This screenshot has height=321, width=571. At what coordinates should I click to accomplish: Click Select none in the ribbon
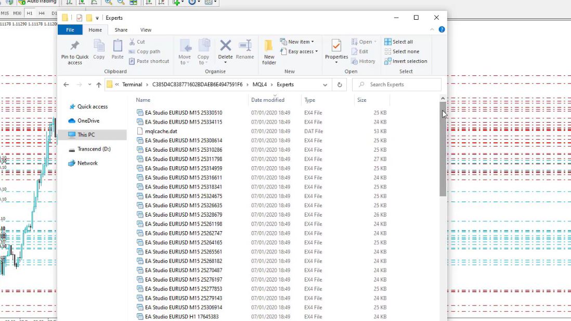(x=401, y=51)
